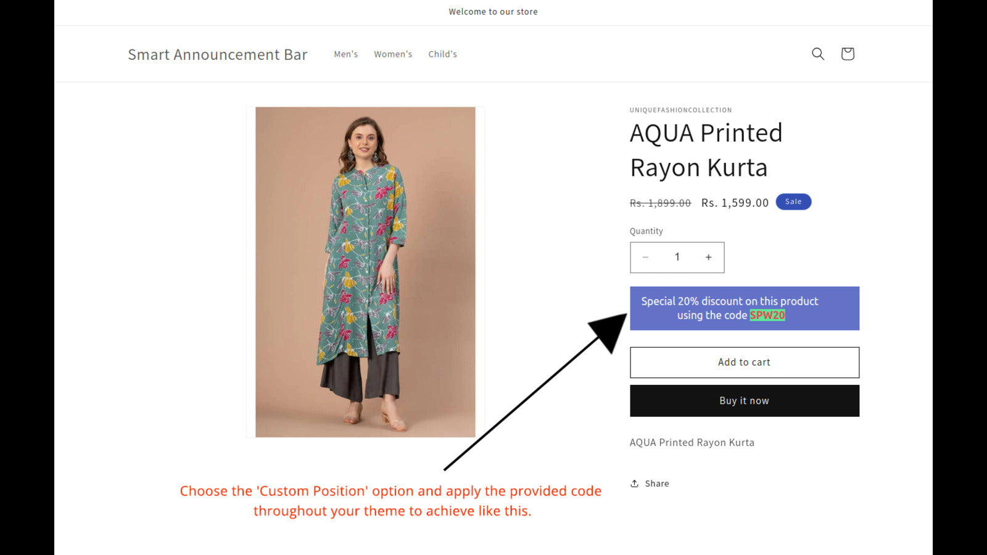The image size is (987, 555).
Task: Click the Share link text
Action: click(657, 483)
